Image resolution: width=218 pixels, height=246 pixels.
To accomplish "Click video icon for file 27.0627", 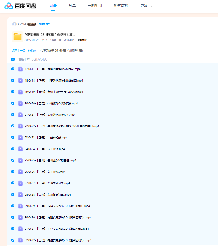I will (x=20, y=183).
